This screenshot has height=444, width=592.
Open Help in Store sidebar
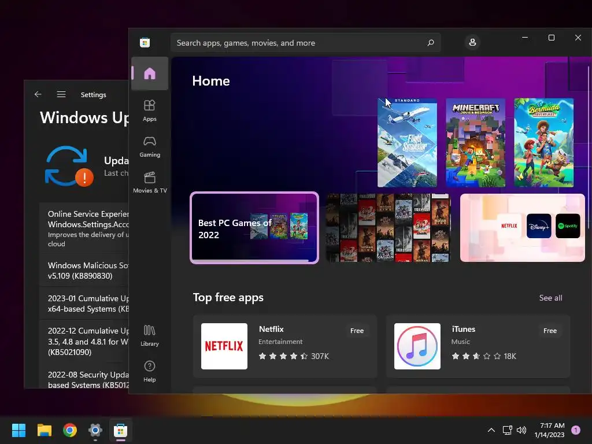coord(150,372)
